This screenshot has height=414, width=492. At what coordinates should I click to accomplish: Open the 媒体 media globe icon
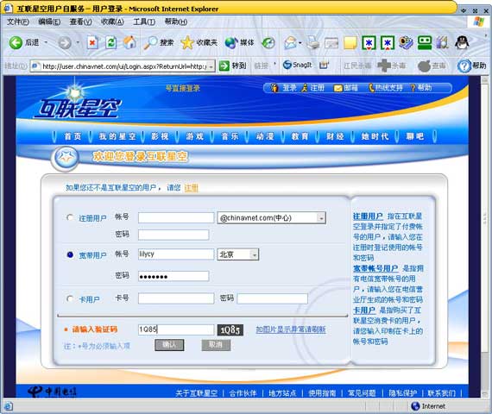(x=239, y=42)
